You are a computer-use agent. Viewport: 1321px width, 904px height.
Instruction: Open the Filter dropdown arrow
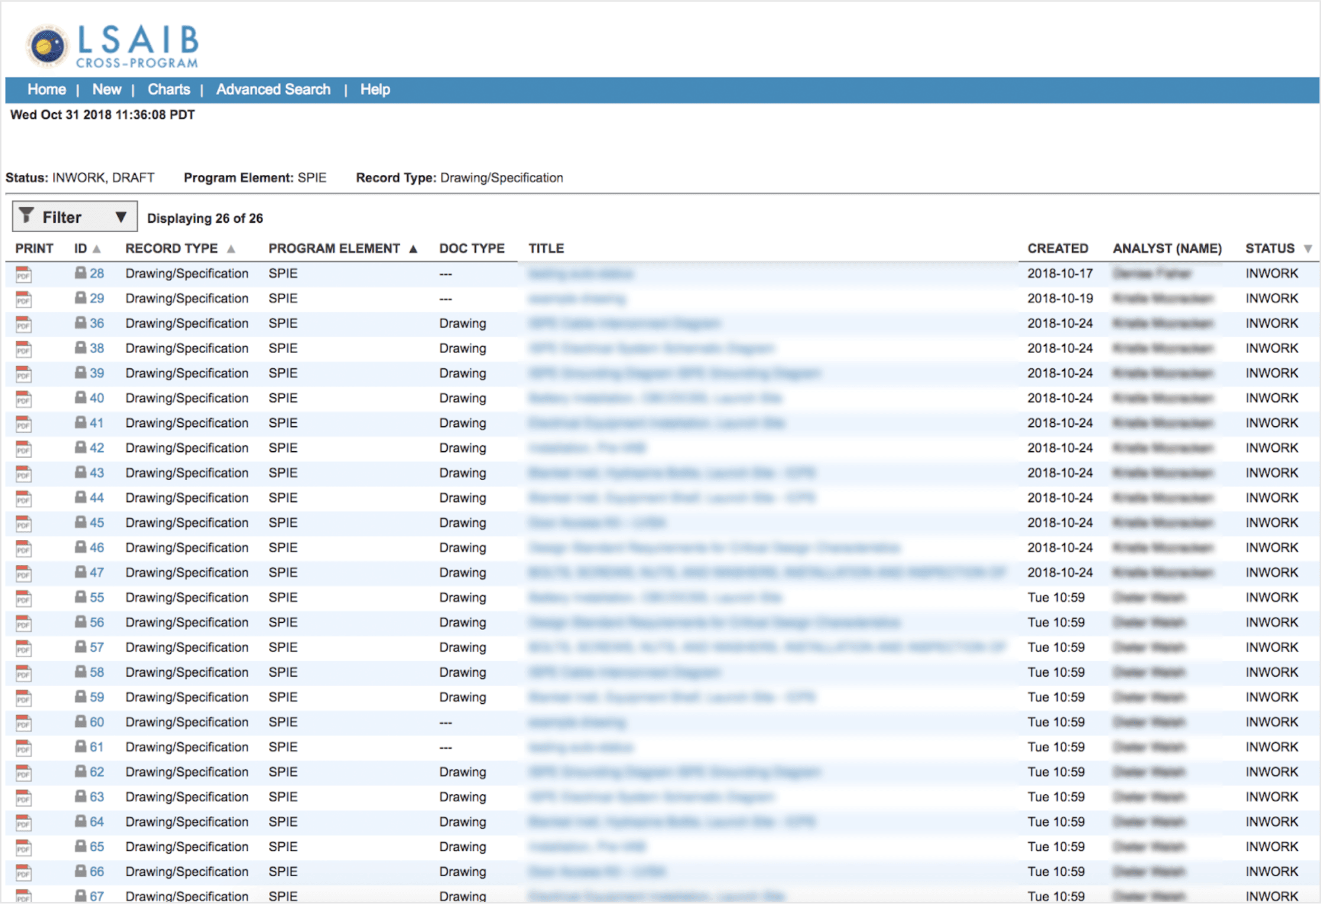tap(121, 217)
